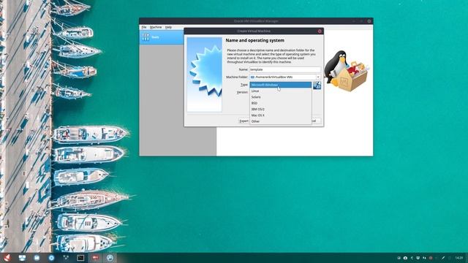468x263 pixels.
Task: Click the leftmost system tray icon
Action: tap(399, 258)
